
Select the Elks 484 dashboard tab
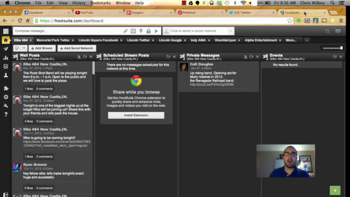tap(21, 40)
